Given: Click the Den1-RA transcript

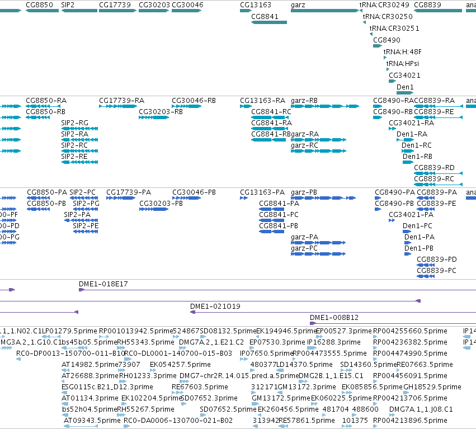Looking at the screenshot, I should tap(405, 140).
